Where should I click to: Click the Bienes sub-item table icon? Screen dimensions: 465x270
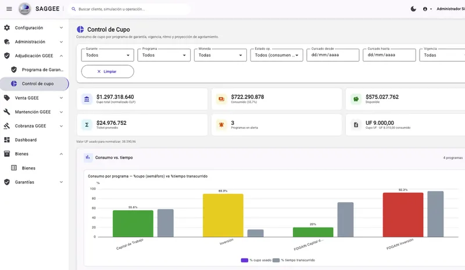(14, 168)
